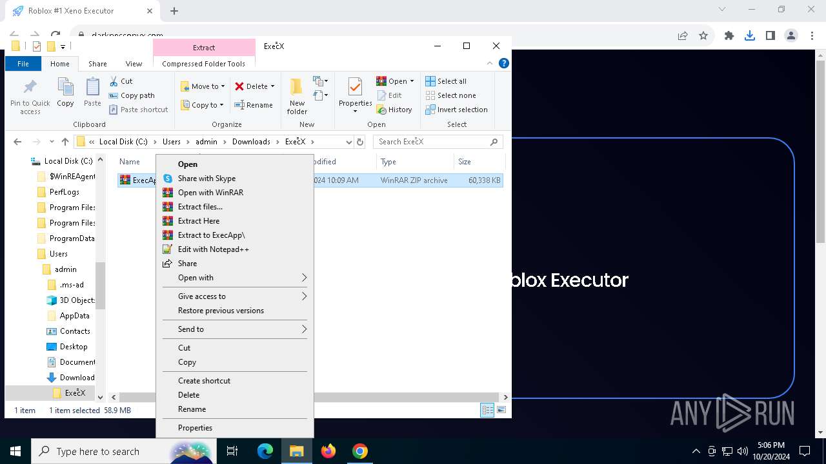Click admin in the address path
Viewport: 826px width, 464px height.
(x=206, y=142)
